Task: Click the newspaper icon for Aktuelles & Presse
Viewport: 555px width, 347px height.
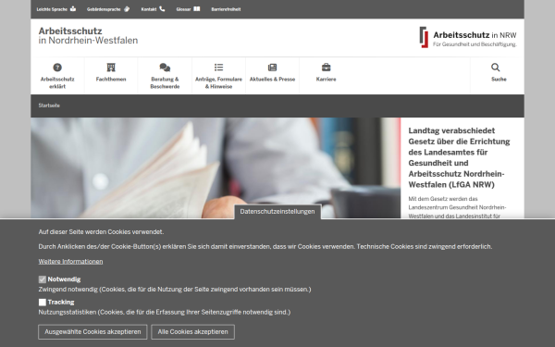Action: pos(272,68)
